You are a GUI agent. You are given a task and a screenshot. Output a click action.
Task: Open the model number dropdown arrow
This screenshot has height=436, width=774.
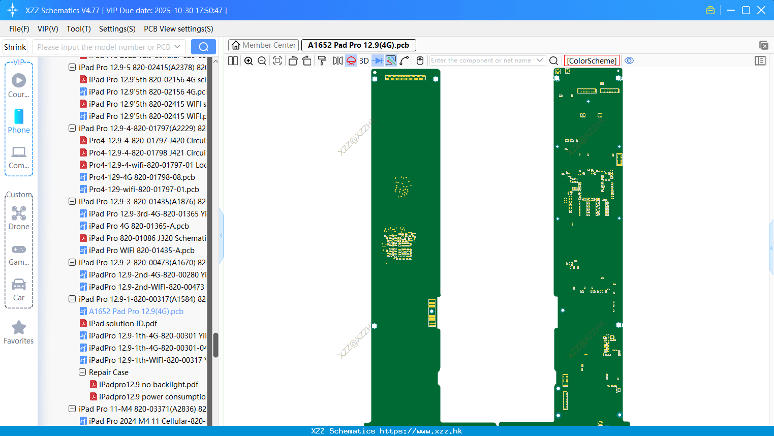click(178, 47)
